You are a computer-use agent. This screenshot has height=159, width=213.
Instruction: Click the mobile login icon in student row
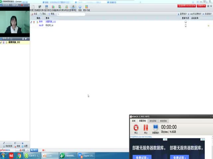[x=186, y=26]
